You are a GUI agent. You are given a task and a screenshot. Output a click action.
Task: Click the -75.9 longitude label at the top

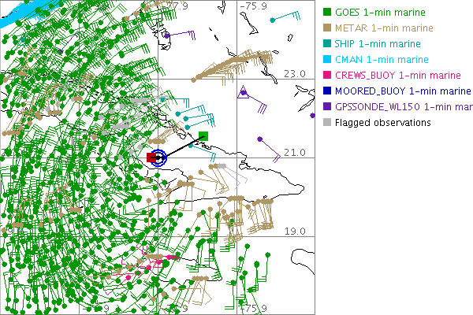(252, 6)
